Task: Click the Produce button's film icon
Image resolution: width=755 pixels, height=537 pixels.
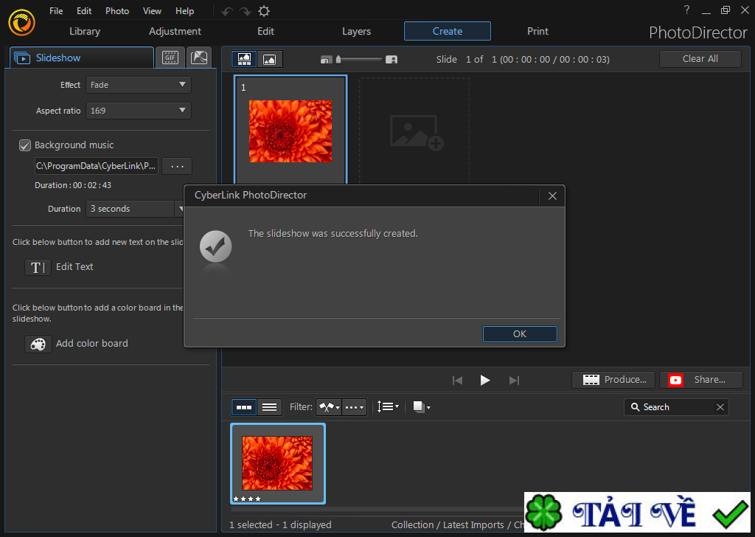Action: coord(591,379)
